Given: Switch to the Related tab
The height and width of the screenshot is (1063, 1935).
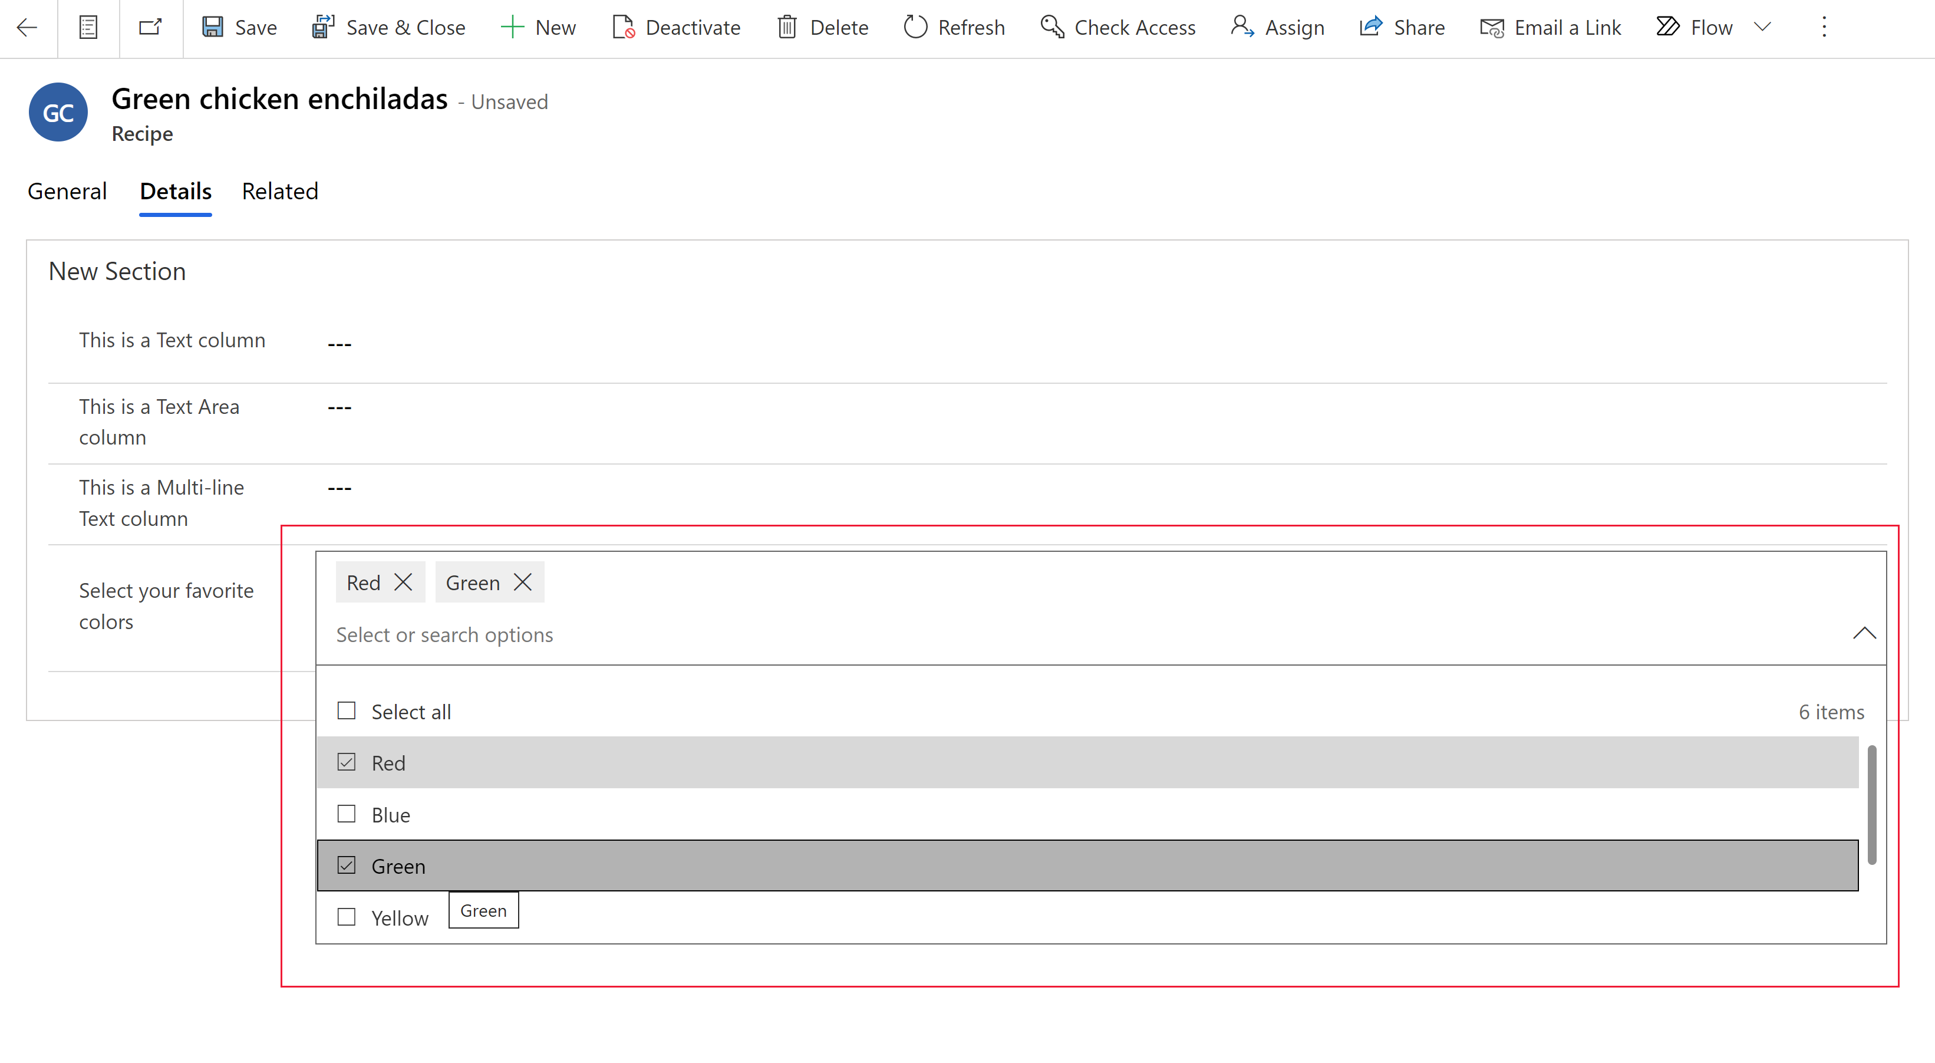Looking at the screenshot, I should click(279, 190).
